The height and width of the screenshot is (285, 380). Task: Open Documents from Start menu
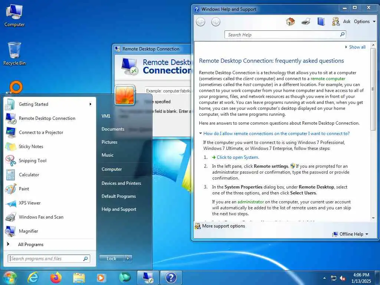tap(113, 129)
